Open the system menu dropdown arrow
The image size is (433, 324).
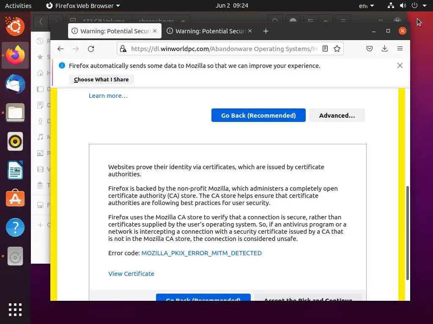pos(425,5)
